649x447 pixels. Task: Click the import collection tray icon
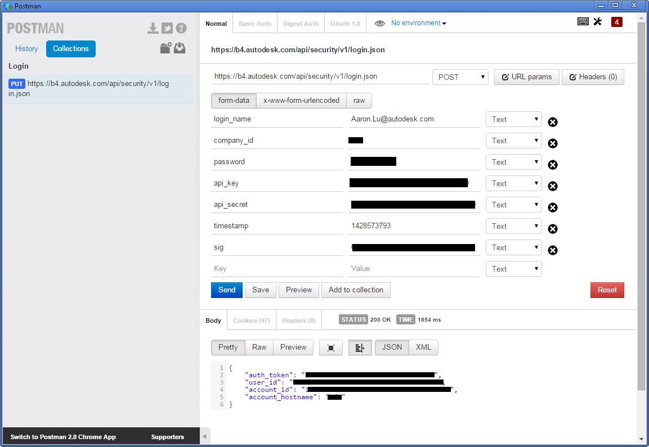coord(180,48)
